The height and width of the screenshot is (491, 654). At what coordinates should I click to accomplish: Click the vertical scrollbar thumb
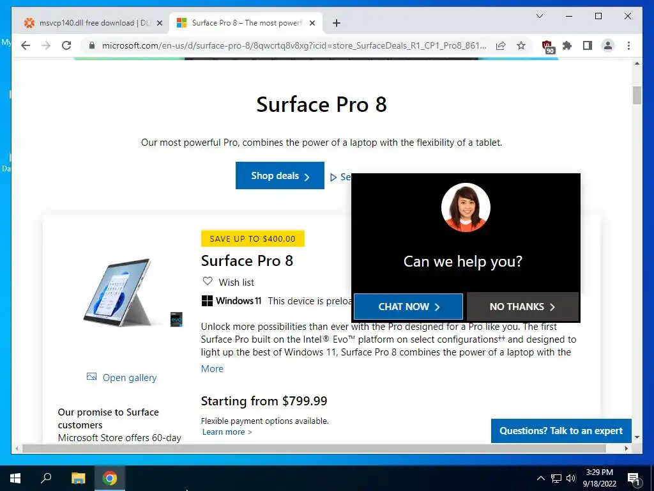click(x=637, y=95)
